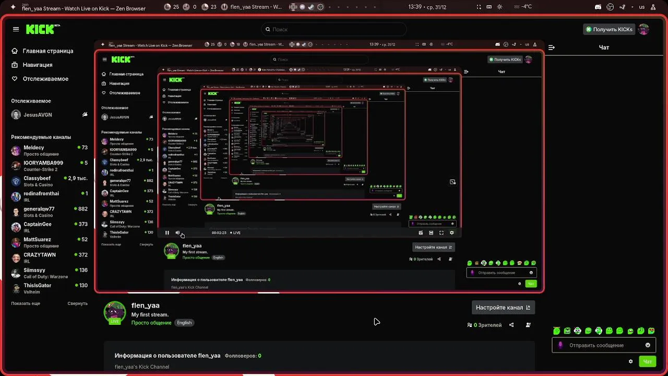Focus the Отправить сообщение input
668x376 pixels.
(604, 345)
